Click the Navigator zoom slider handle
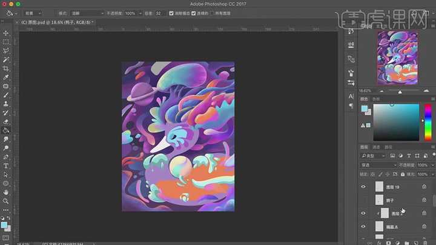Screen dimensions: 436x245 click(400, 92)
